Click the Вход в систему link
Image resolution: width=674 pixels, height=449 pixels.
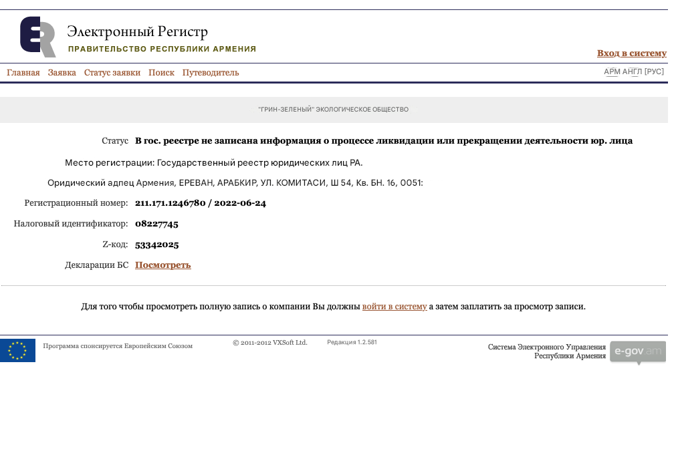point(631,53)
